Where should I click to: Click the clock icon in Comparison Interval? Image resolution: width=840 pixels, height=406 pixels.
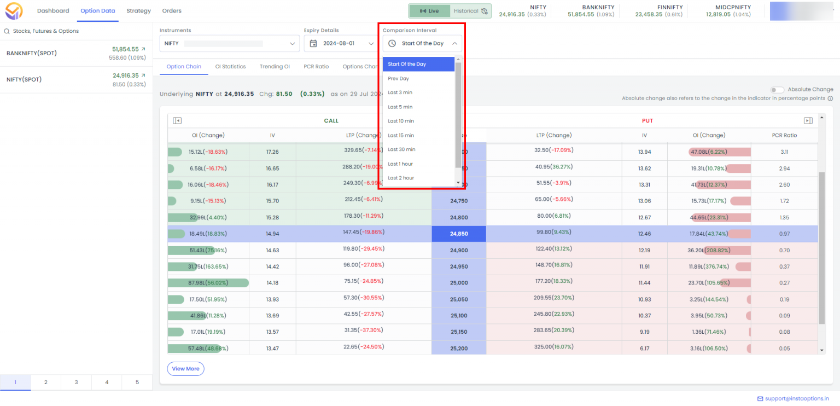(x=392, y=43)
